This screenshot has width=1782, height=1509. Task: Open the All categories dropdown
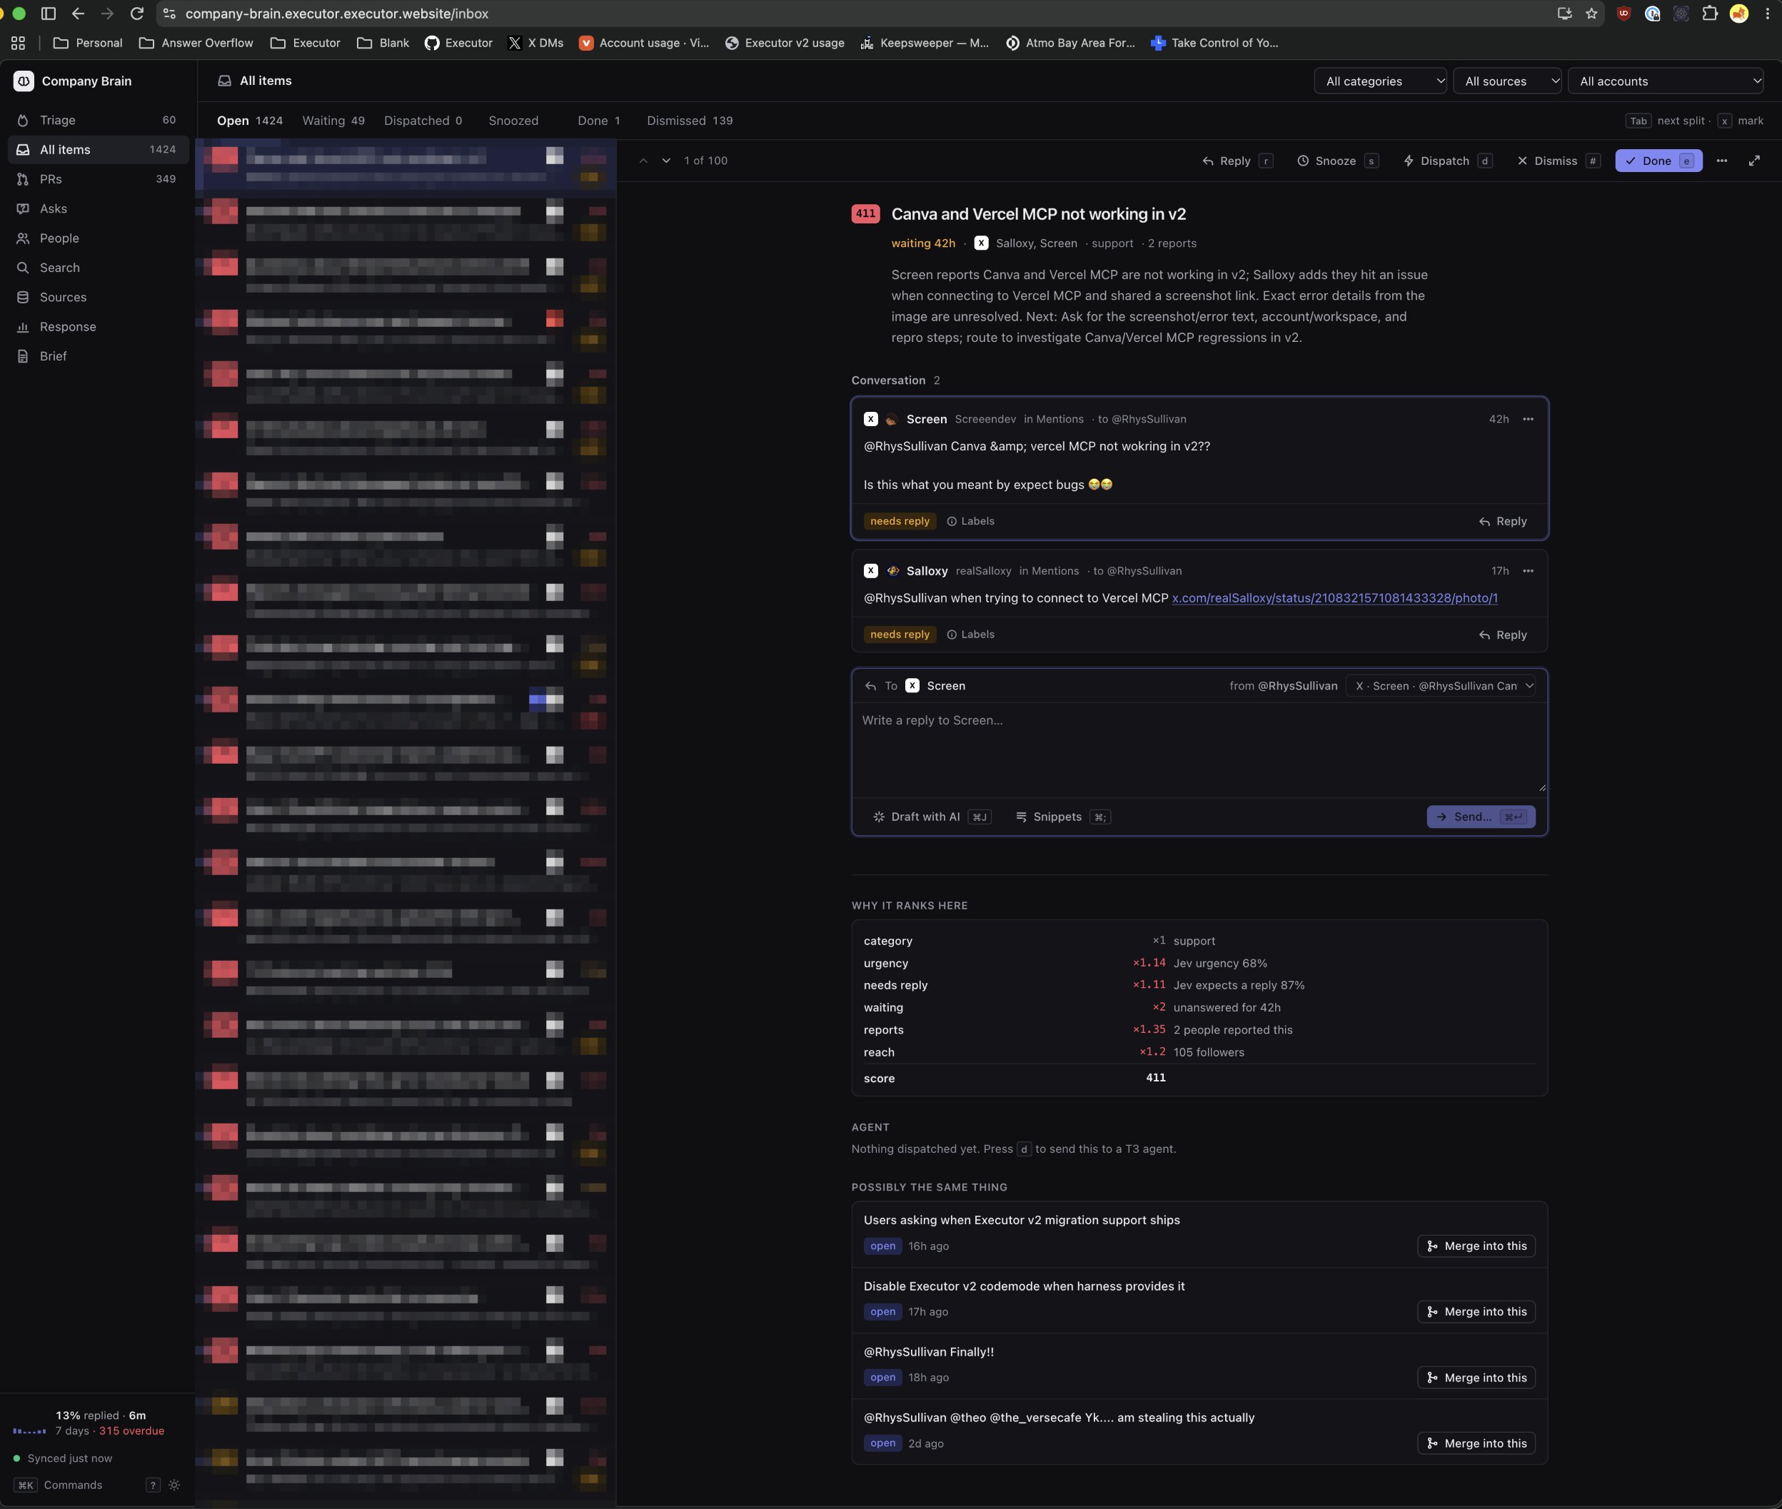[1380, 81]
